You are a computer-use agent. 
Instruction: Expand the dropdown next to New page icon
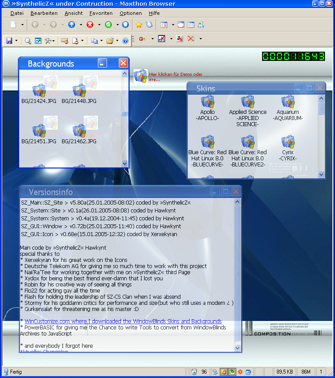22,25
